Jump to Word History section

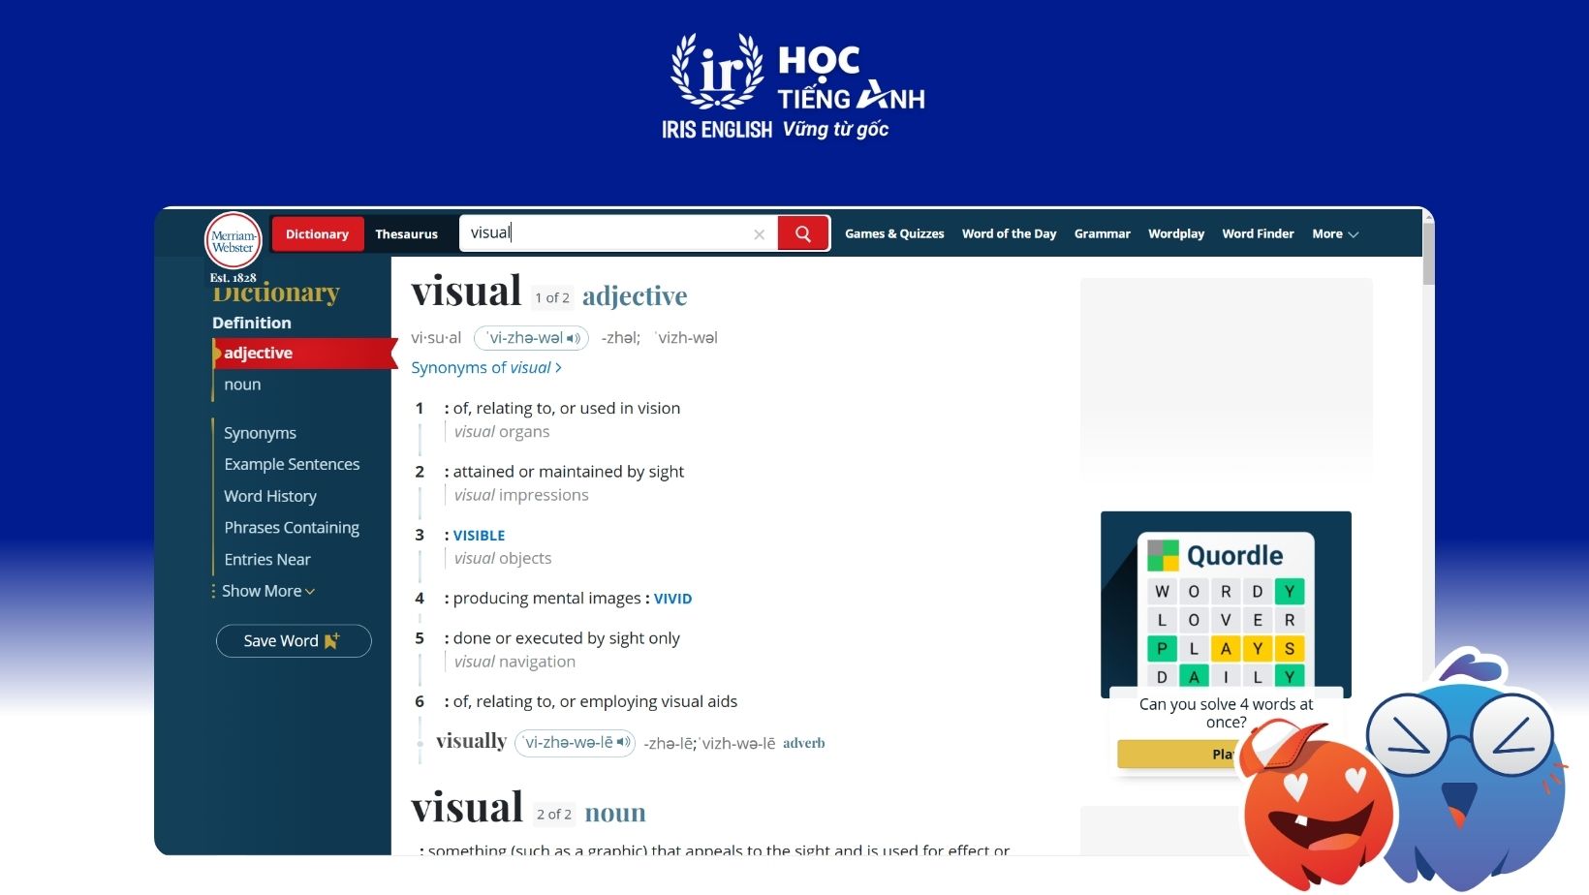[270, 496]
